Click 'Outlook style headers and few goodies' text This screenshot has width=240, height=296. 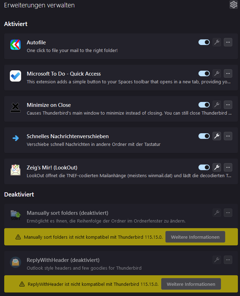(84, 268)
